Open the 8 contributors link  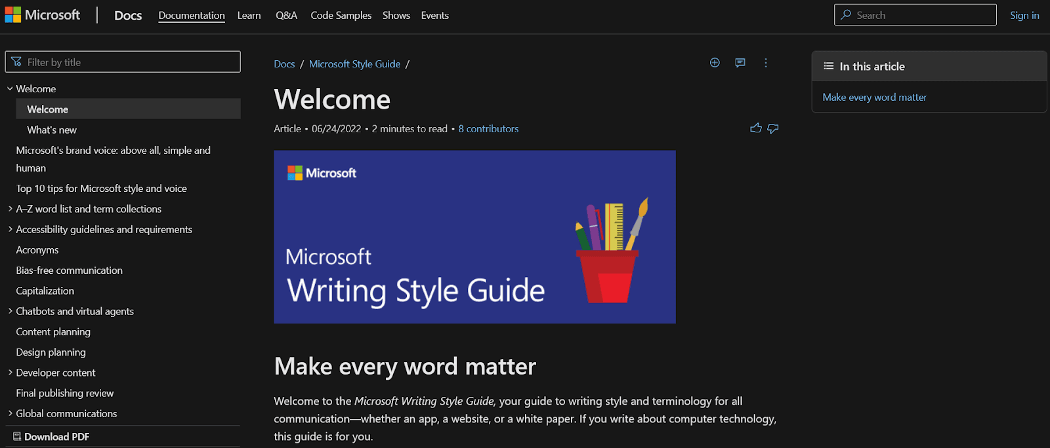point(488,129)
